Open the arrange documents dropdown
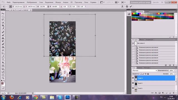 pyautogui.click(x=117, y=2)
